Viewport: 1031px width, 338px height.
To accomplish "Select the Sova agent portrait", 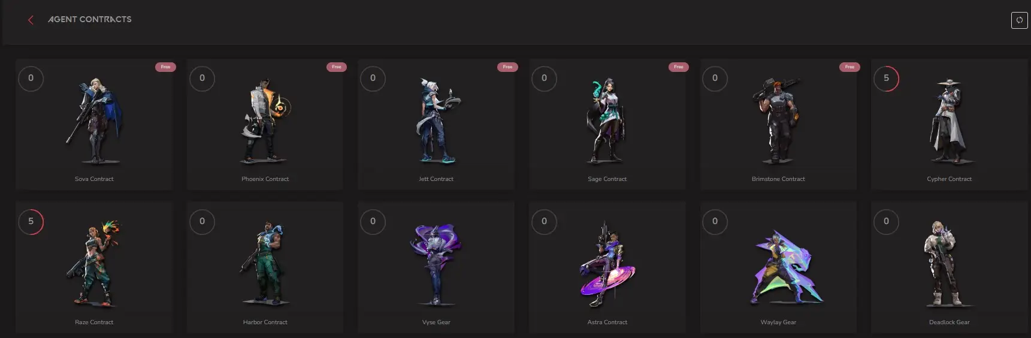I will click(x=95, y=120).
